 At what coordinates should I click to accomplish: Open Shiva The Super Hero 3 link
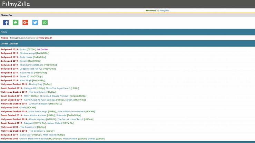(x=62, y=88)
